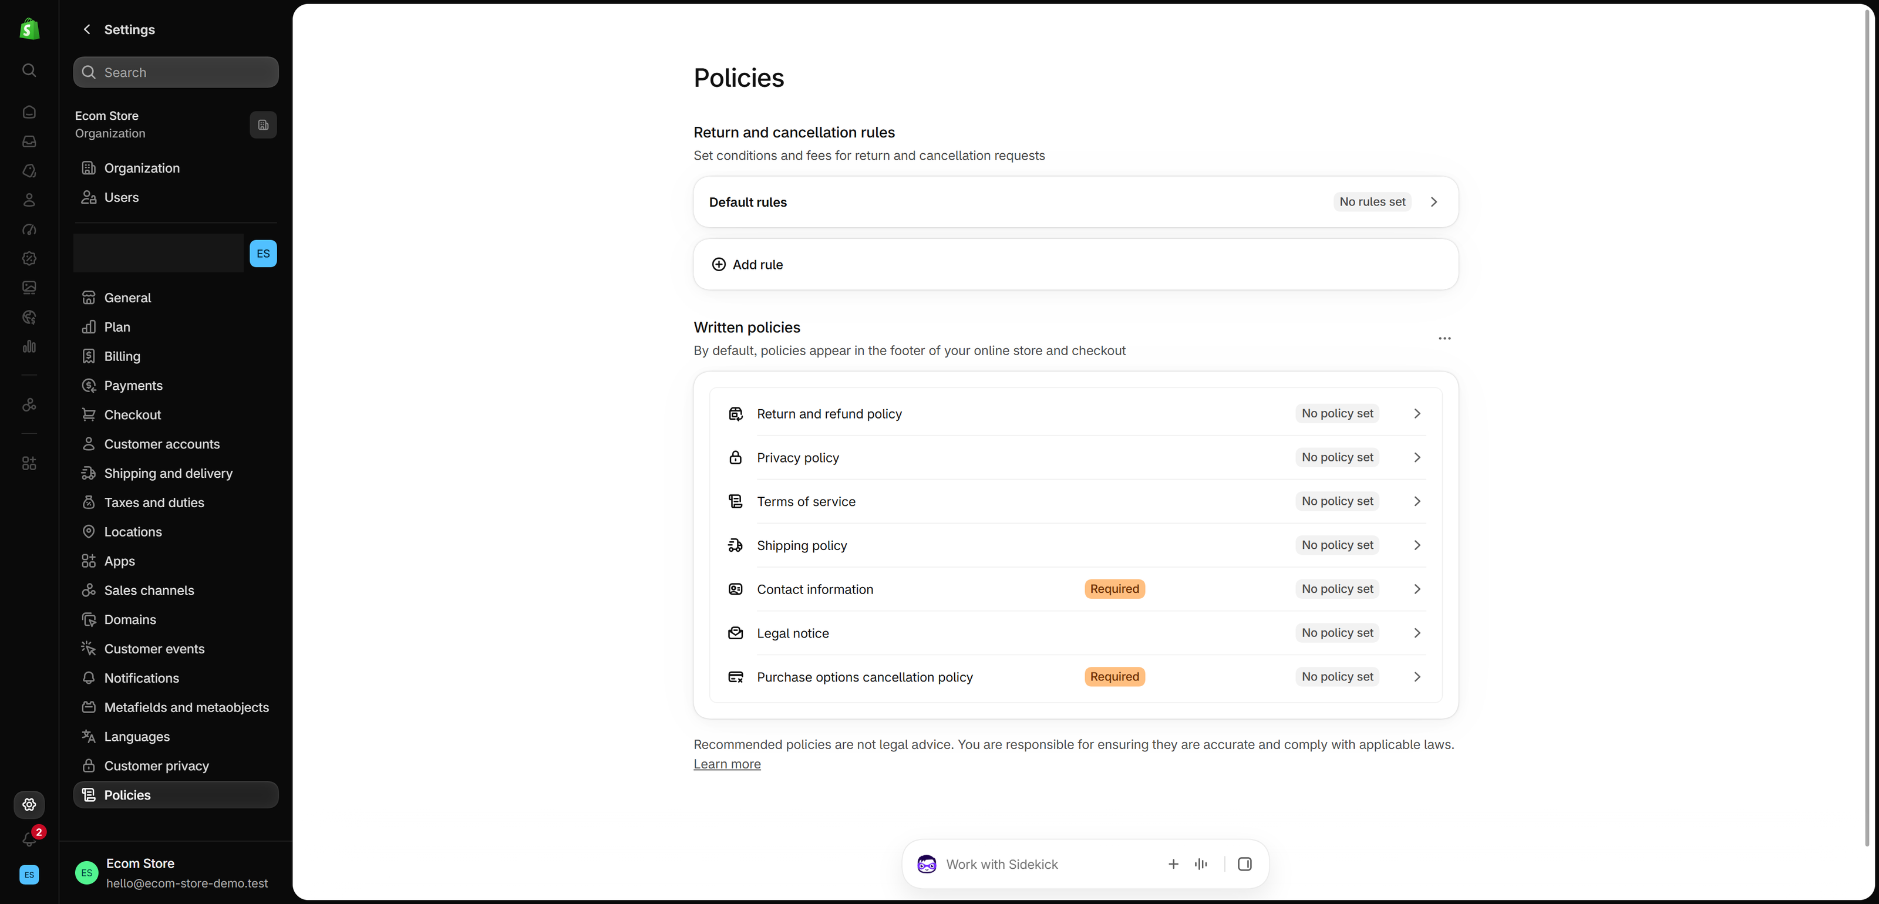Click Legal notice label

pos(793,633)
